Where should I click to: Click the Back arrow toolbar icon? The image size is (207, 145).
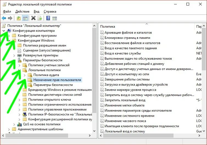[4, 18]
